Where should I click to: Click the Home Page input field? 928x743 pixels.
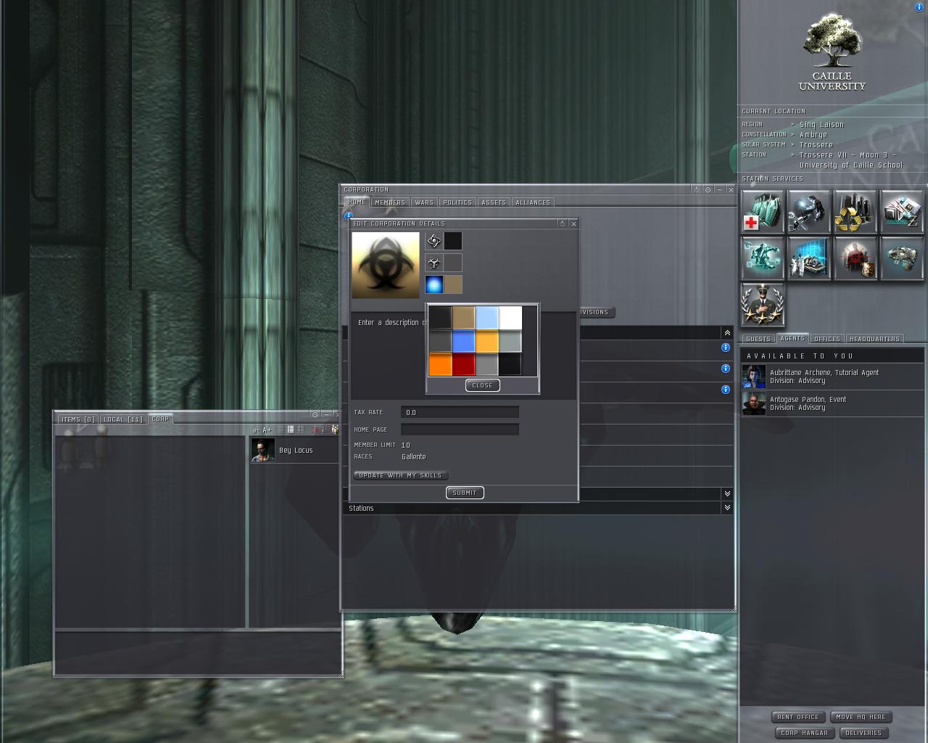click(x=460, y=430)
